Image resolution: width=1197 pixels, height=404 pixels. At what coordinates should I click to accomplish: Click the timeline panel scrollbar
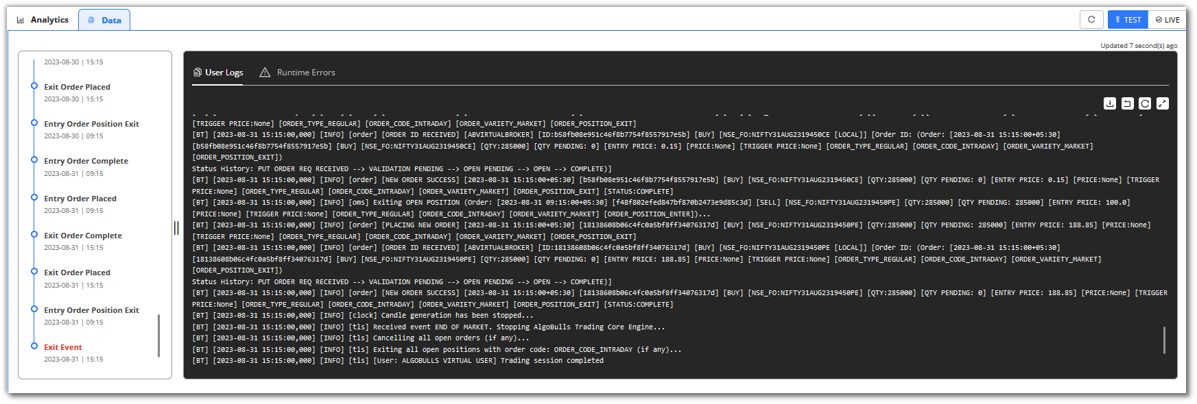[x=158, y=336]
